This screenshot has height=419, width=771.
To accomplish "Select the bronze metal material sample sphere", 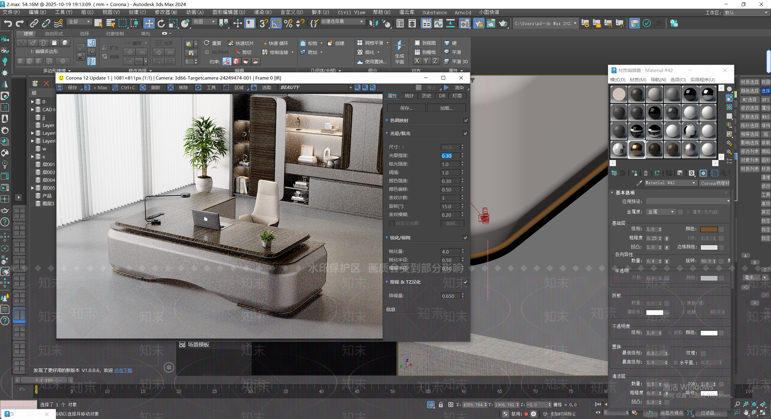I will [637, 150].
